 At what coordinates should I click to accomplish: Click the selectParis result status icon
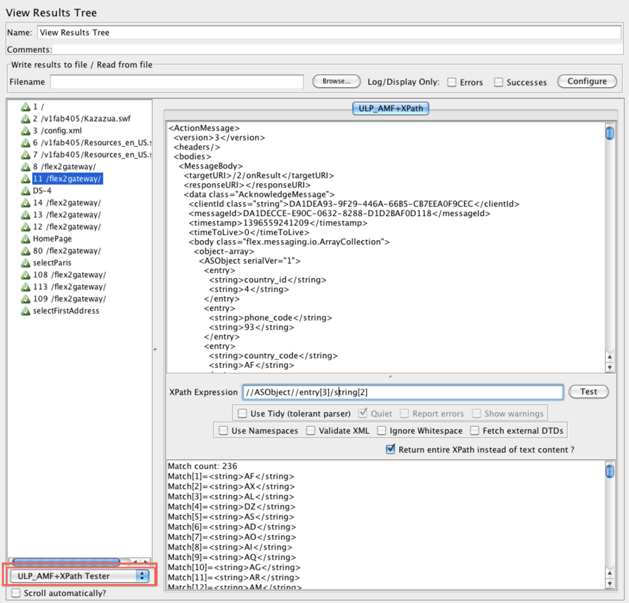[x=25, y=263]
